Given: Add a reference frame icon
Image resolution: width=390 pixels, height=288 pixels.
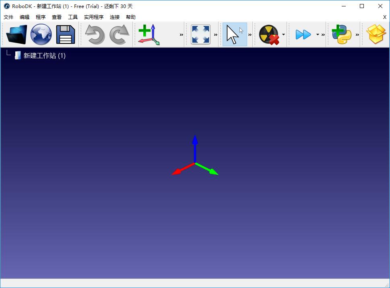Looking at the screenshot, I should click(x=149, y=35).
